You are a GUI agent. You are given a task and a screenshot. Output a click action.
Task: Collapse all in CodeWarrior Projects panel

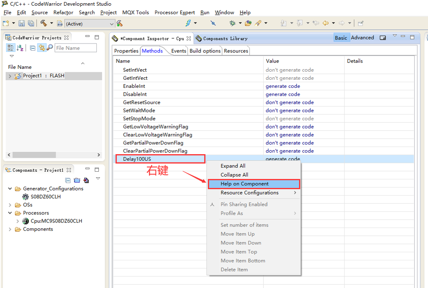click(x=33, y=48)
